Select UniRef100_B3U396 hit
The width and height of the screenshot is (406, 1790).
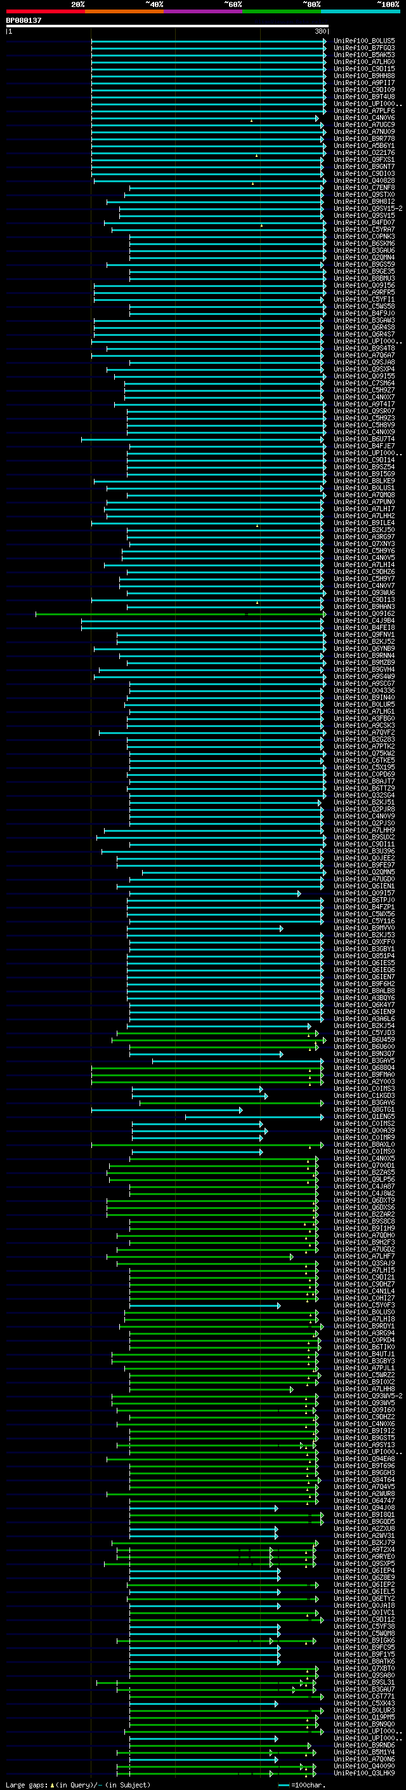click(x=363, y=852)
